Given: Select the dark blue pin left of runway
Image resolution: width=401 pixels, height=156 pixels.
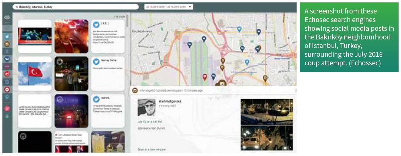Looking at the screenshot, I should click(x=189, y=45).
